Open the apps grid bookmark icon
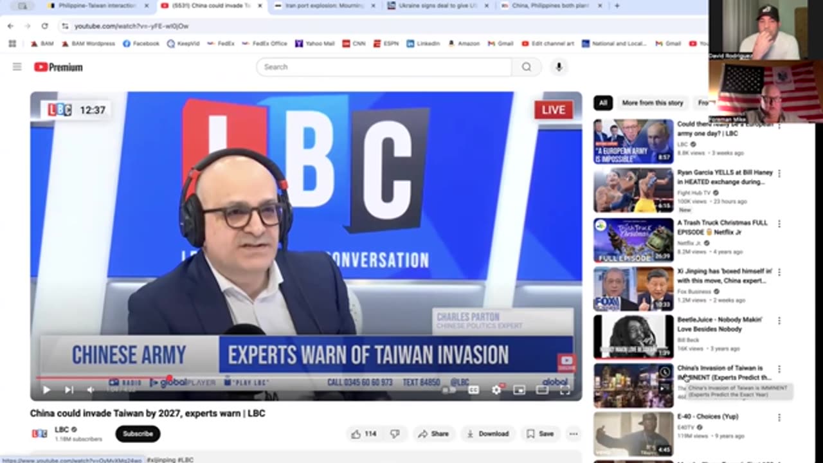Image resolution: width=823 pixels, height=463 pixels. [12, 44]
